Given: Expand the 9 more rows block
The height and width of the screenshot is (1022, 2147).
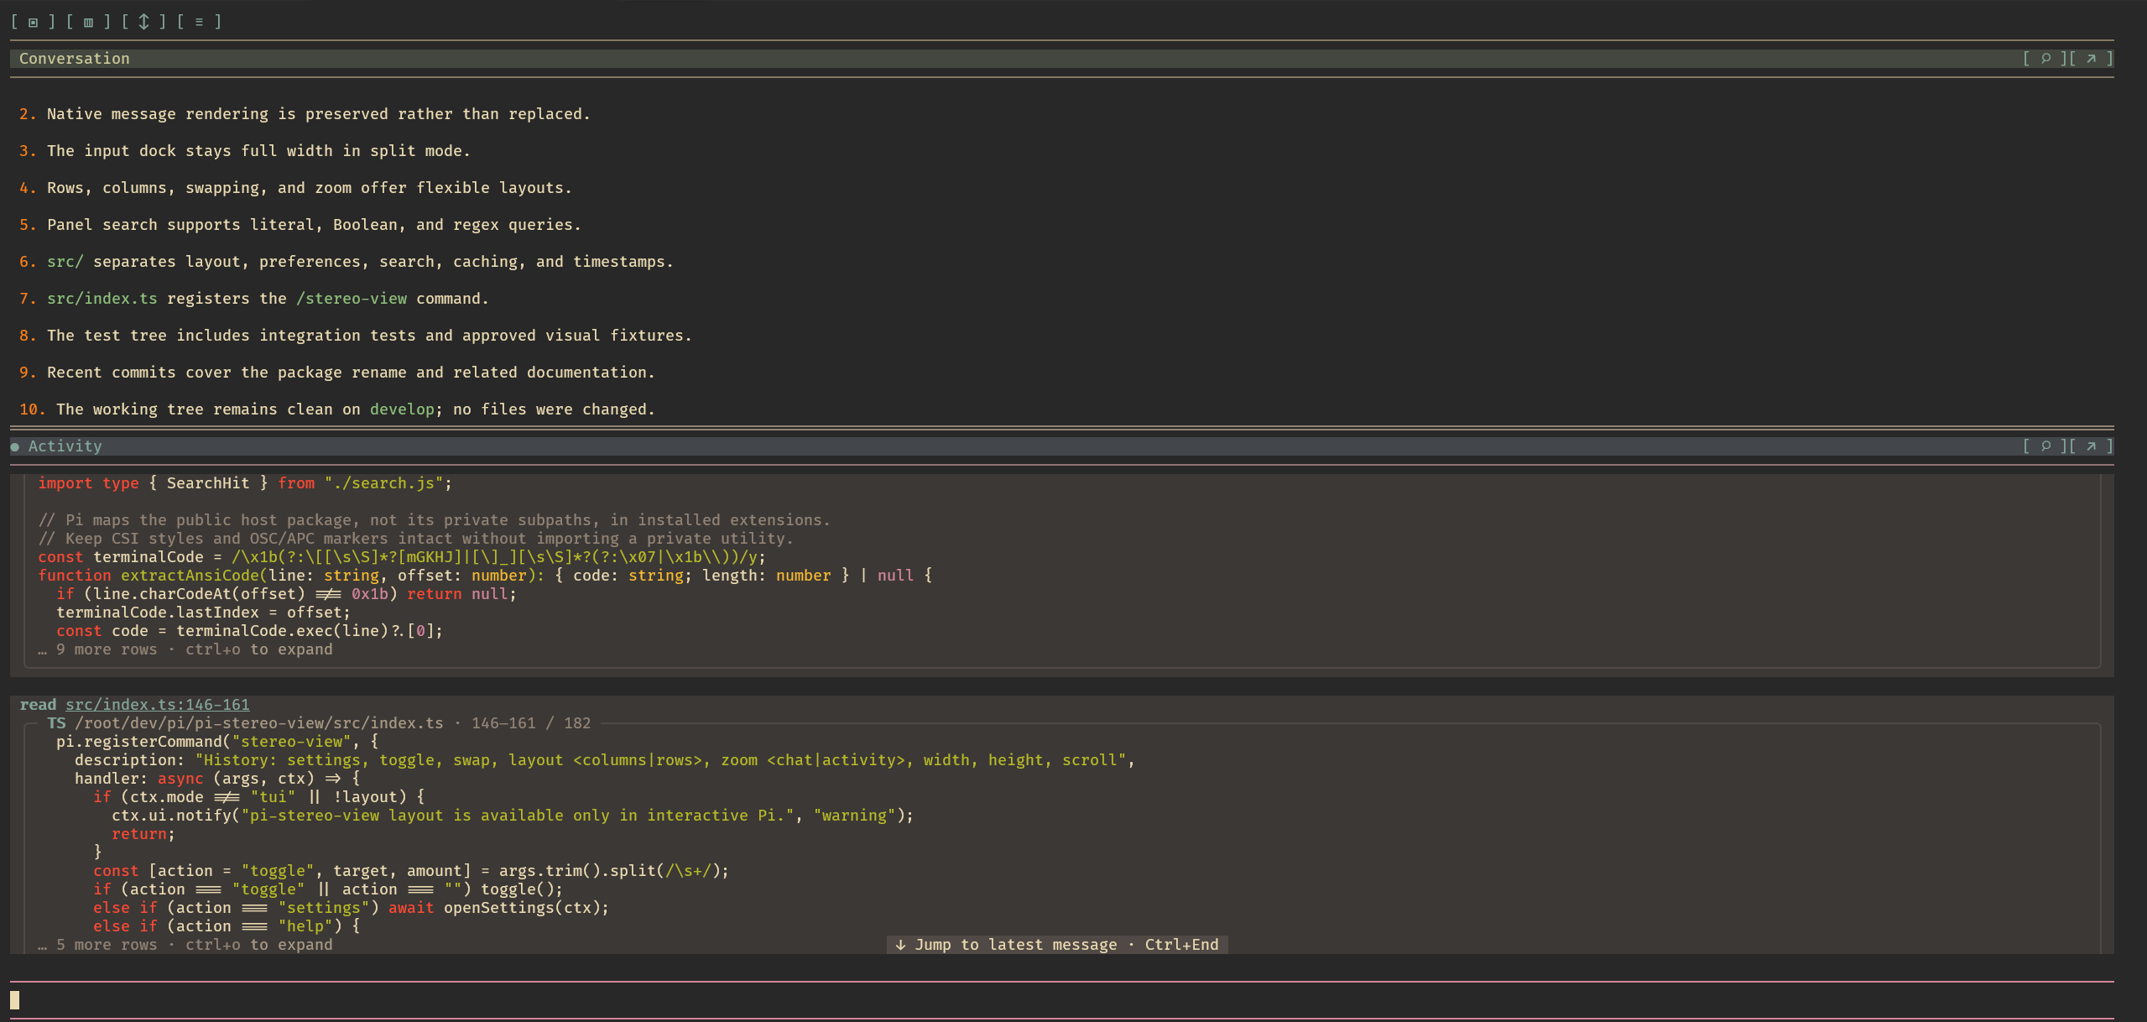Looking at the screenshot, I should pyautogui.click(x=185, y=649).
